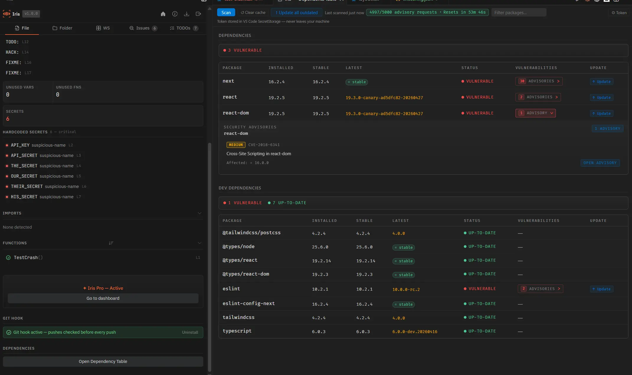This screenshot has height=375, width=632.
Task: Focus the Filter packages input field
Action: coord(519,12)
